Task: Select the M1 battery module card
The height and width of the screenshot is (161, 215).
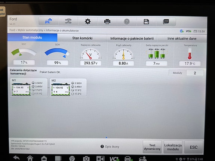Action: click(x=29, y=87)
